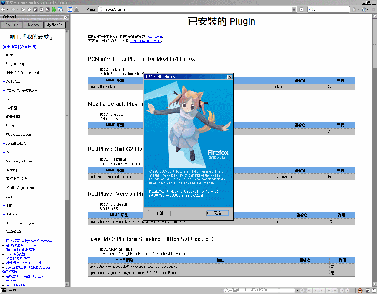Open the back history dropdown arrow
The height and width of the screenshot is (294, 377).
pos(8,9)
